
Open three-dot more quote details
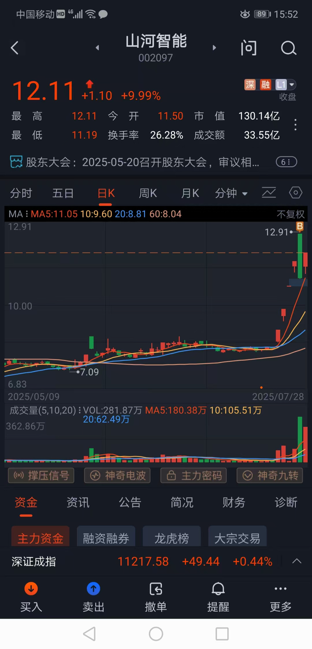pos(296,125)
